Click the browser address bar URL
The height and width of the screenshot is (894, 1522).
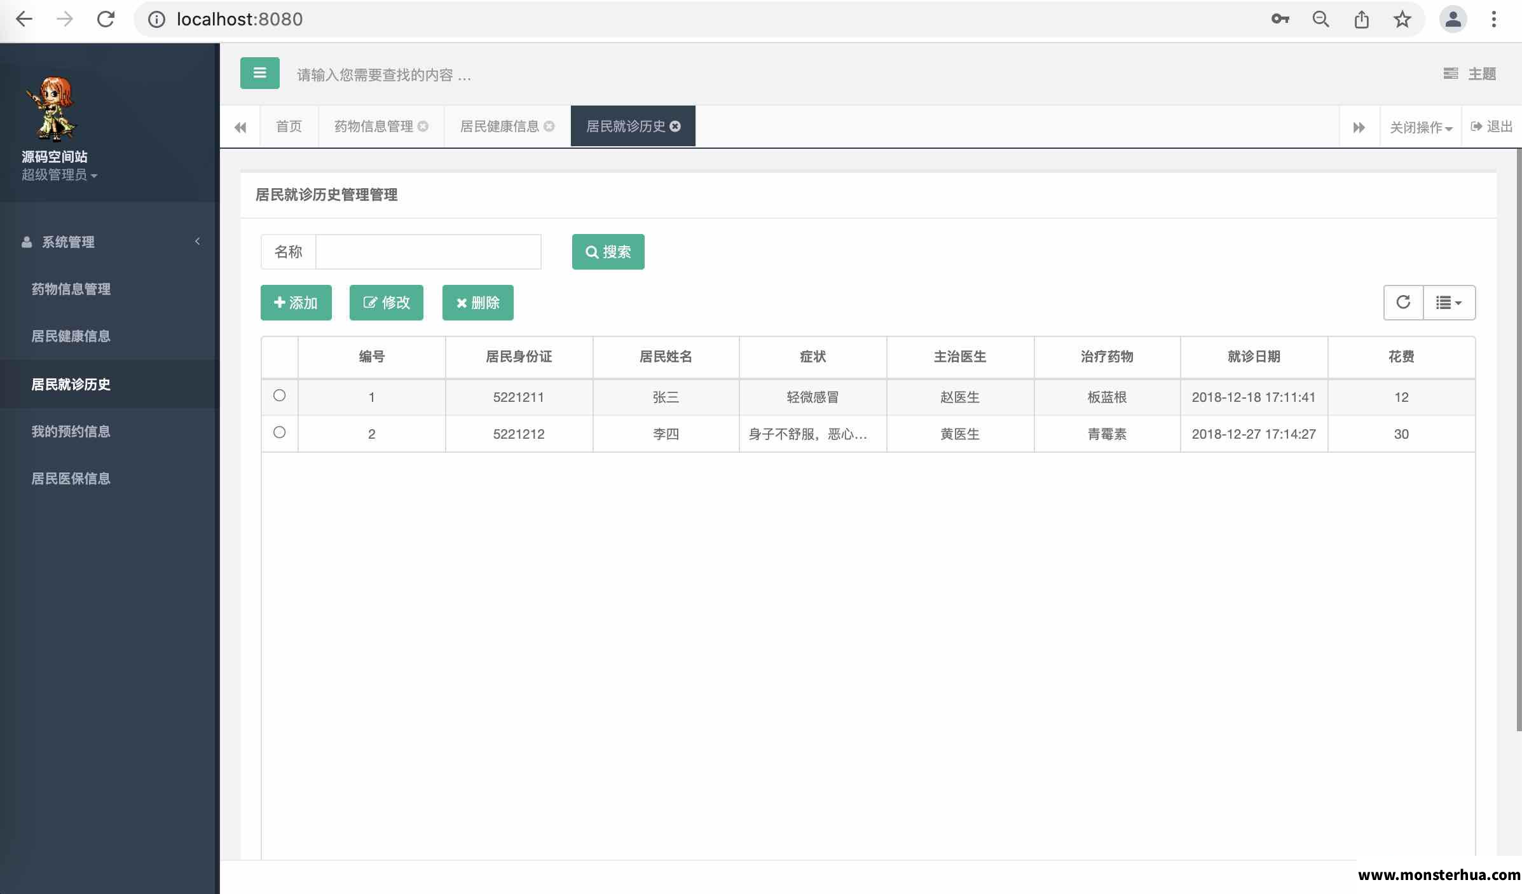click(x=240, y=19)
